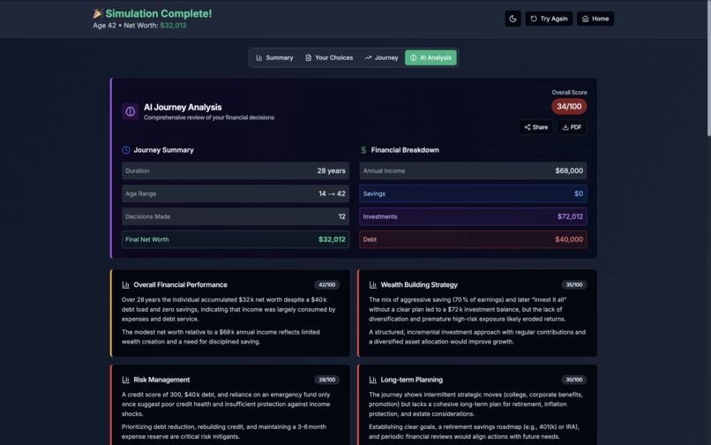
Task: Select the Annual Income $68,000 row
Action: pyautogui.click(x=473, y=170)
